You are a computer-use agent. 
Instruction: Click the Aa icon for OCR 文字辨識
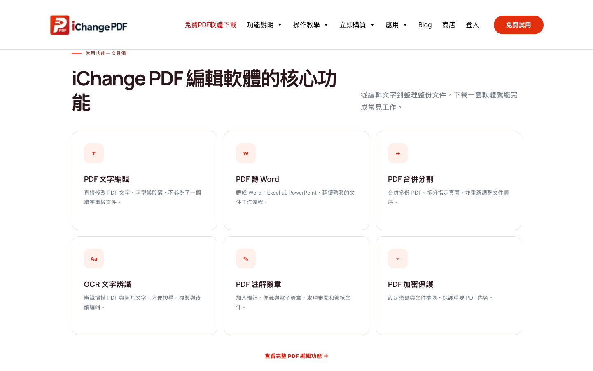94,258
